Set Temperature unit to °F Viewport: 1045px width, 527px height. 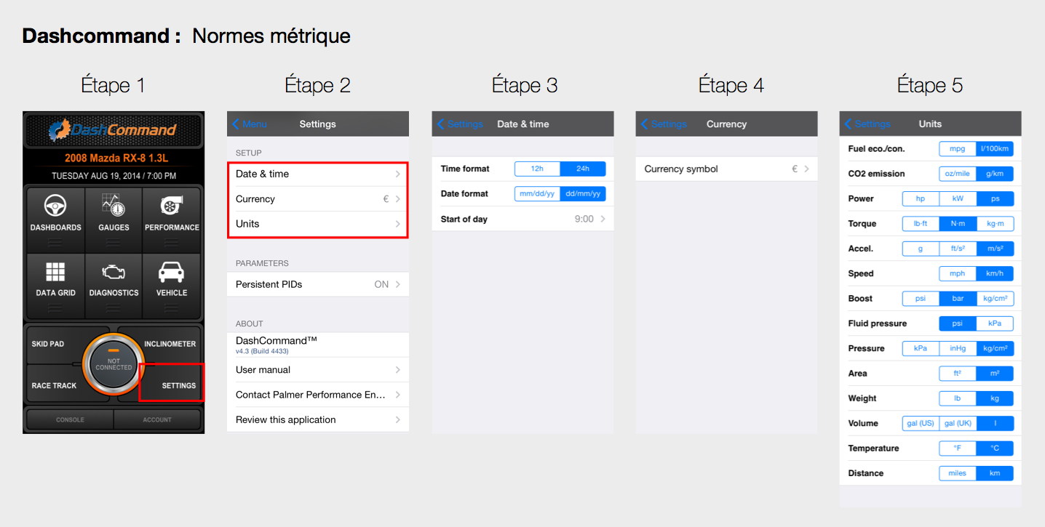click(957, 448)
